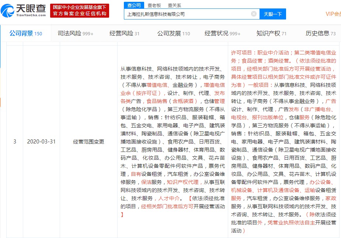Click the red text 凭营业执照依法自主 in new scope
The height and width of the screenshot is (238, 341).
(x=291, y=223)
